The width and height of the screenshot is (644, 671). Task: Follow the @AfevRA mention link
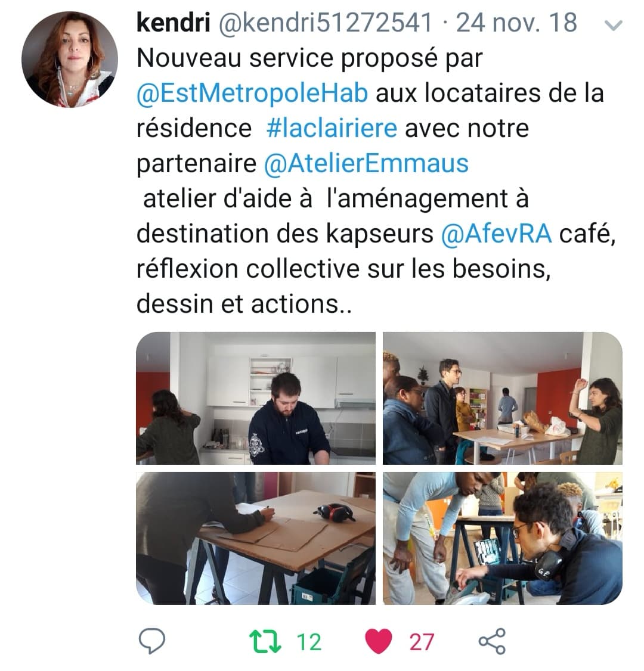(x=496, y=234)
